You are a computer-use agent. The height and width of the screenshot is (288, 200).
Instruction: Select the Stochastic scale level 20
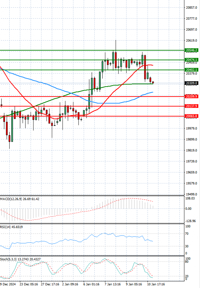coord(187,276)
